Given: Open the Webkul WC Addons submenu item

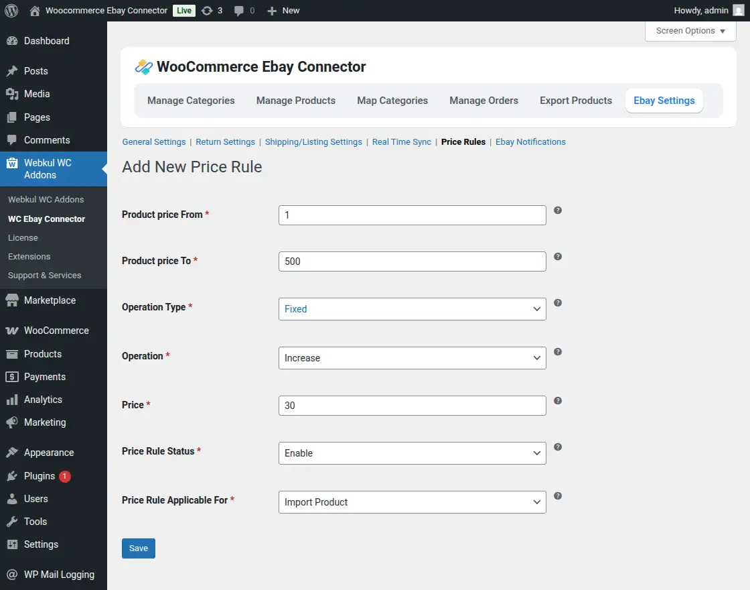Looking at the screenshot, I should pyautogui.click(x=46, y=200).
